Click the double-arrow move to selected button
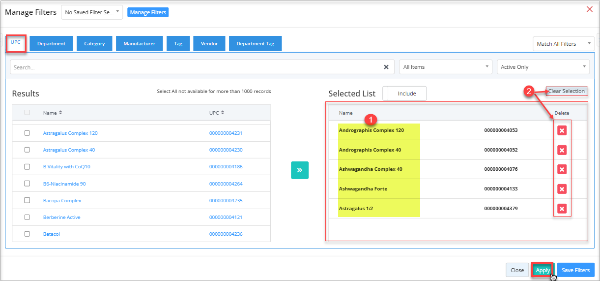This screenshot has height=281, width=600. (300, 170)
